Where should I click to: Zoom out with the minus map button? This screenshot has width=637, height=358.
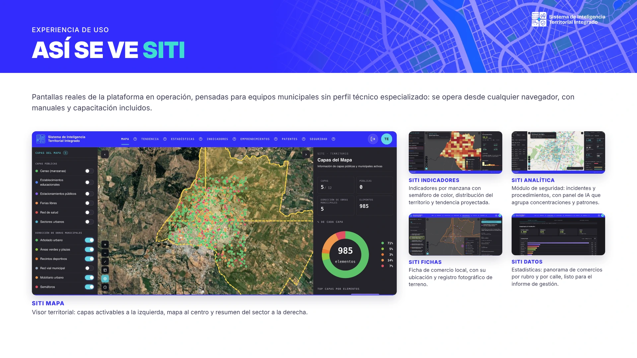105,253
